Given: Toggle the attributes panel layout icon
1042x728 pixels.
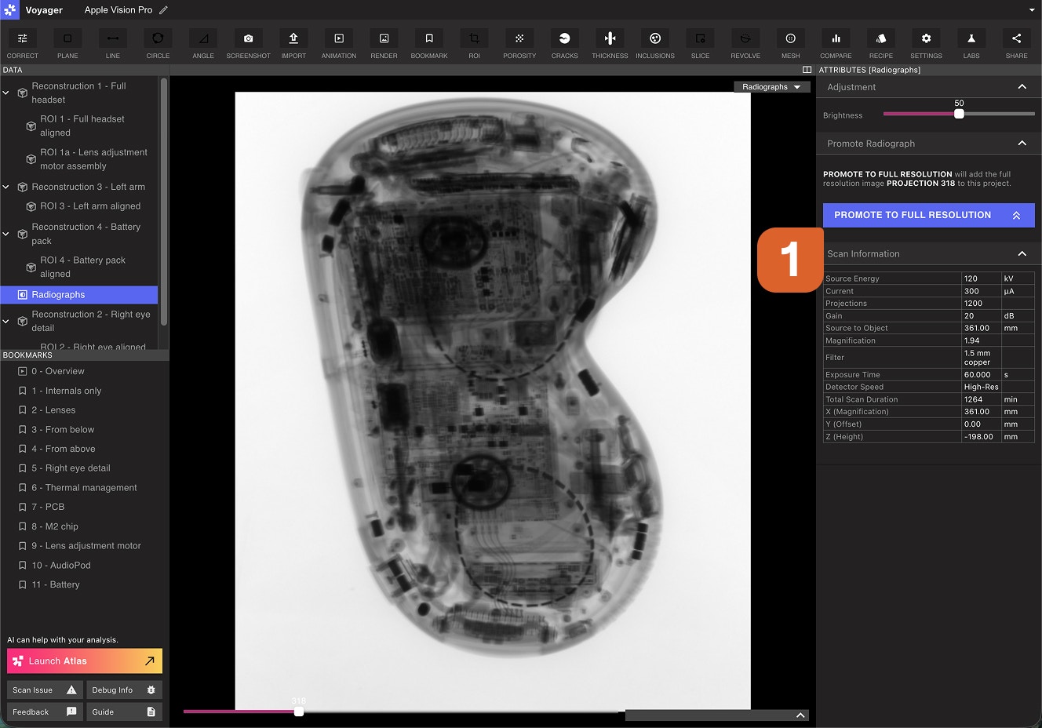Looking at the screenshot, I should pyautogui.click(x=807, y=70).
